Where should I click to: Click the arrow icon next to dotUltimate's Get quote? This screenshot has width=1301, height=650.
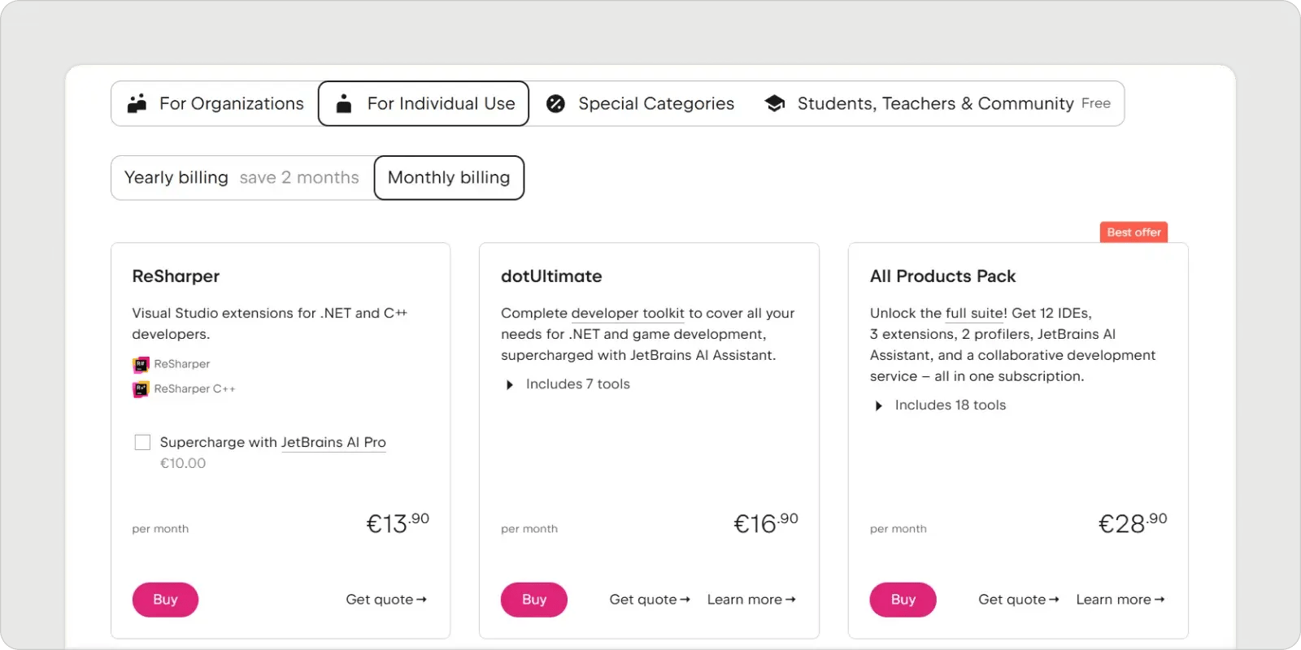pyautogui.click(x=686, y=599)
